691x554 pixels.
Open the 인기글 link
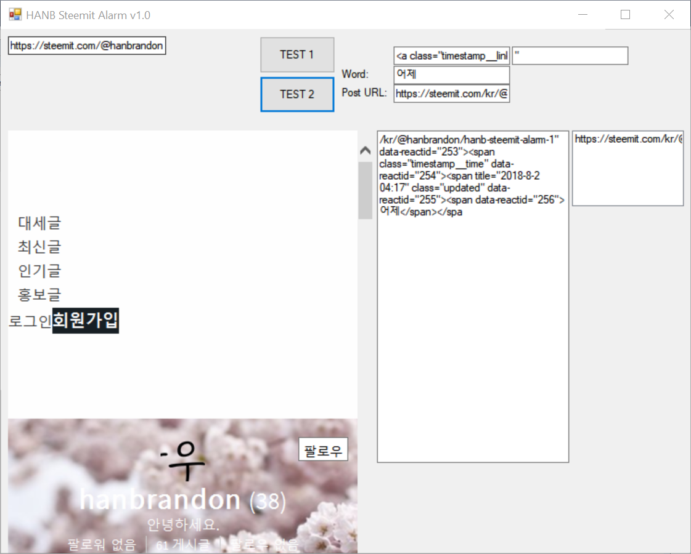pyautogui.click(x=39, y=271)
